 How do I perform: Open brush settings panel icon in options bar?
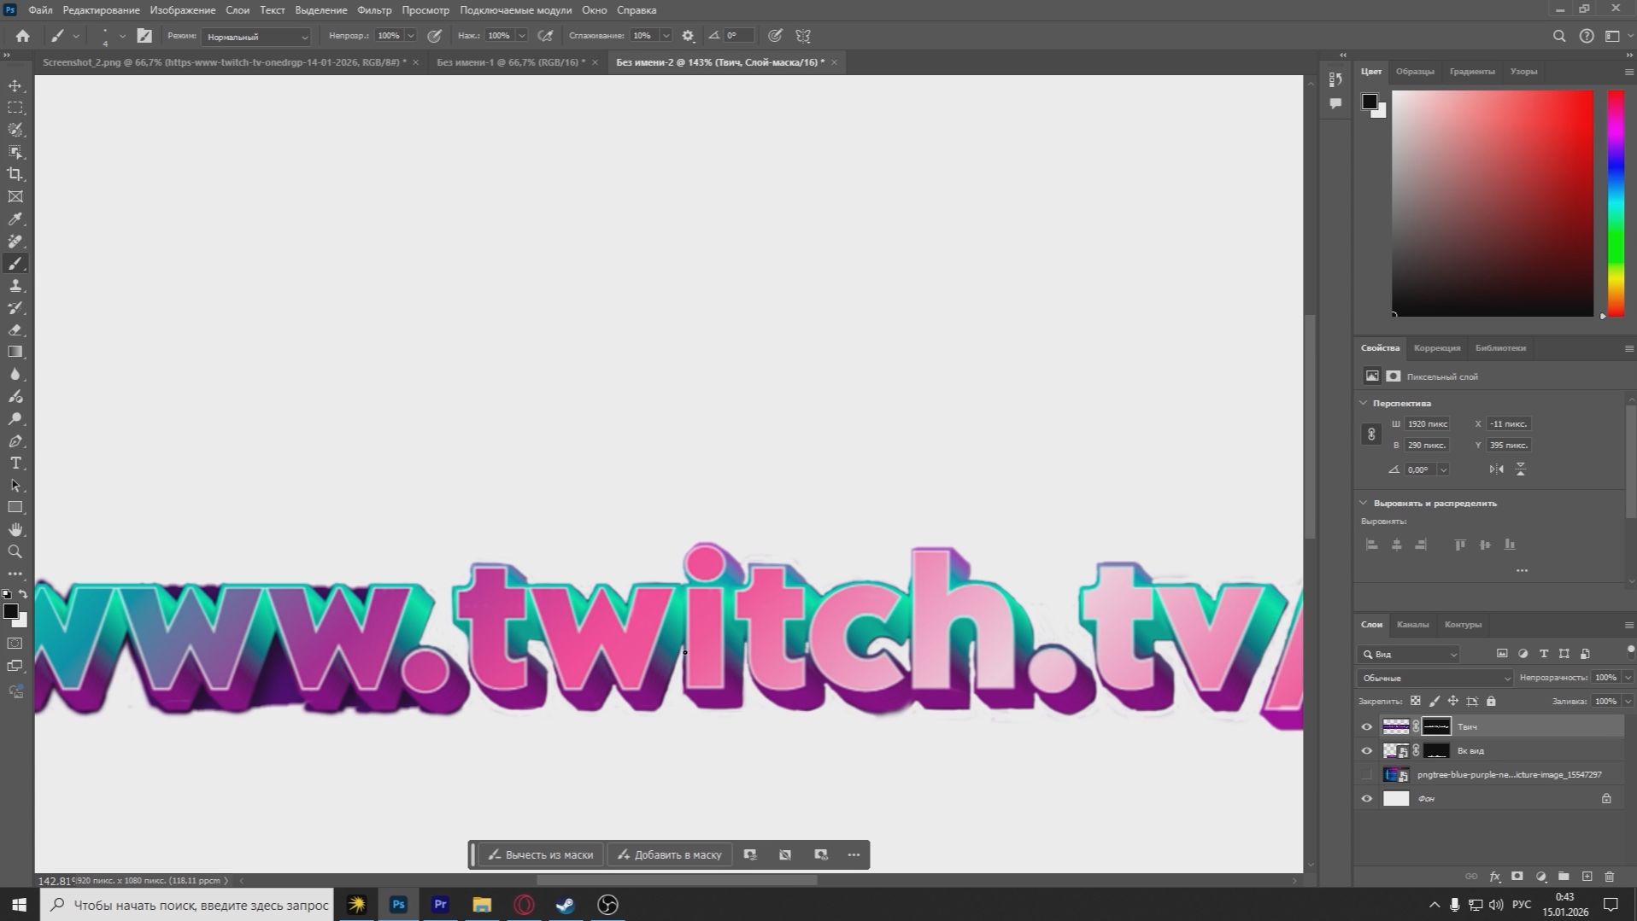point(144,36)
